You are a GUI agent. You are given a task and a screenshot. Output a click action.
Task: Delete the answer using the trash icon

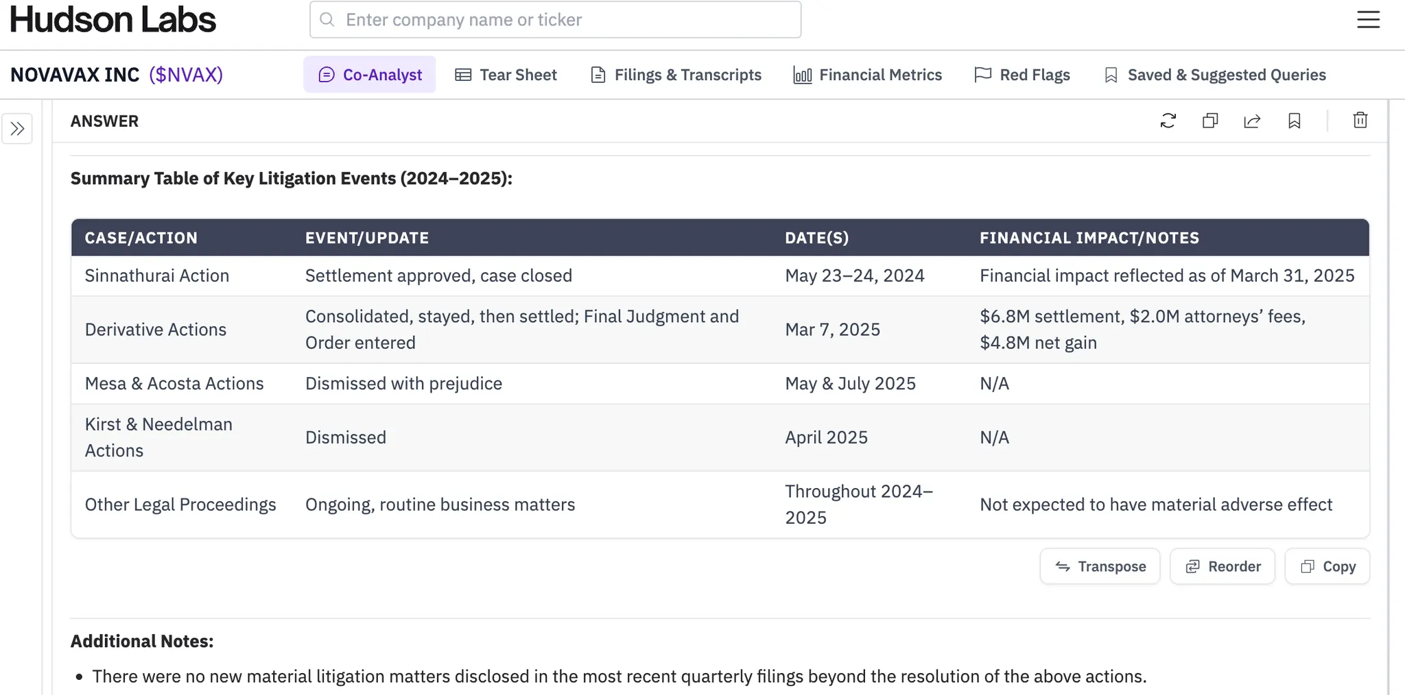point(1360,121)
